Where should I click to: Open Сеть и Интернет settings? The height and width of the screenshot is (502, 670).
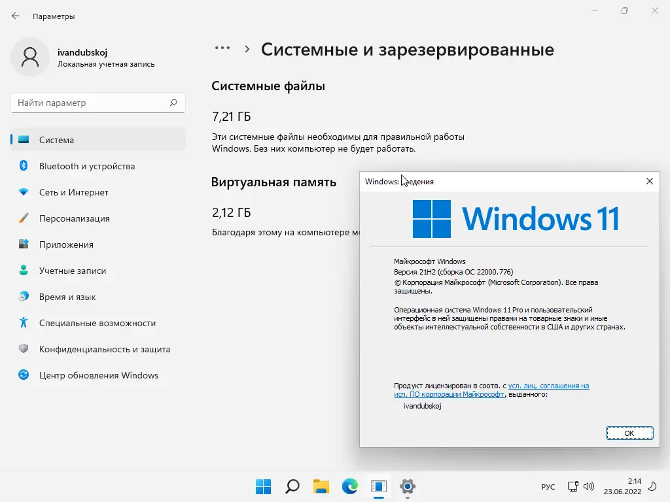pyautogui.click(x=98, y=192)
